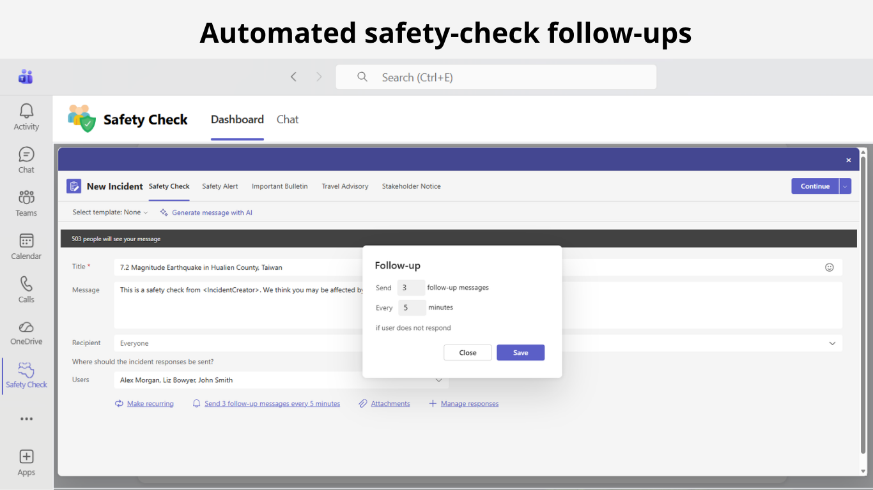The image size is (873, 490).
Task: Click the Make recurring link
Action: 150,403
